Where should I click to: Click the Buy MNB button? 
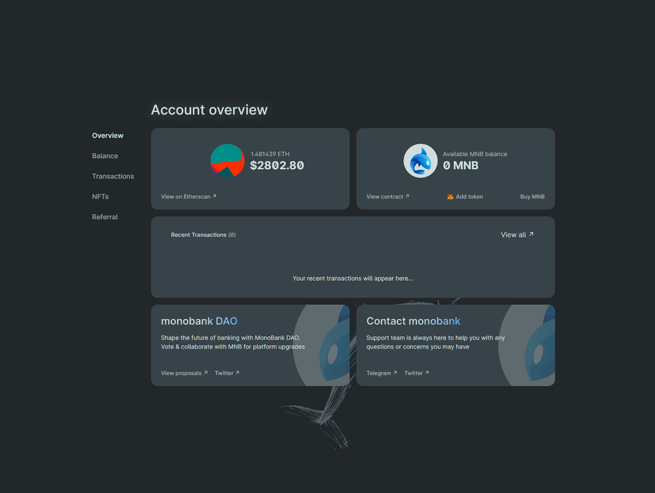532,196
